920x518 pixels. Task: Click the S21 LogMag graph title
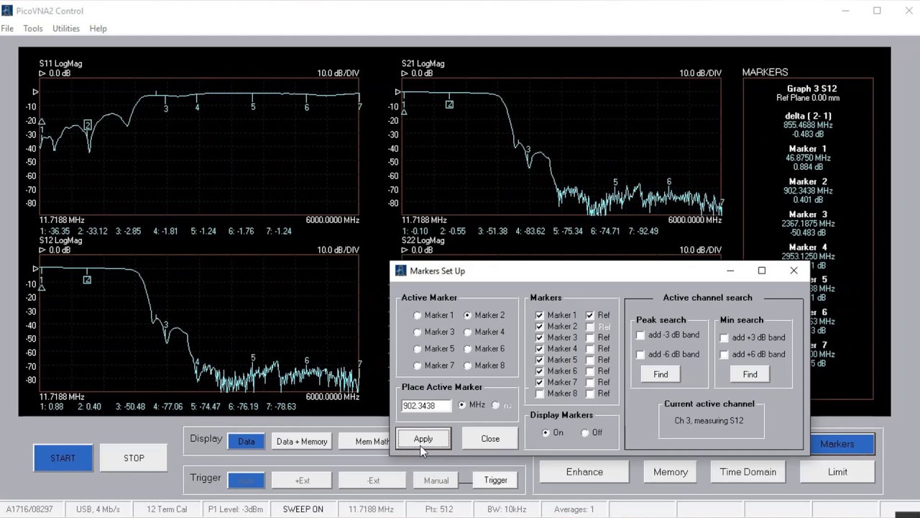(x=423, y=63)
